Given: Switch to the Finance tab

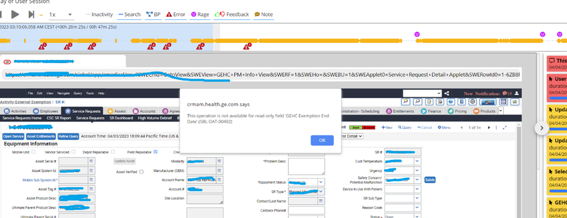Looking at the screenshot, I should [431, 111].
